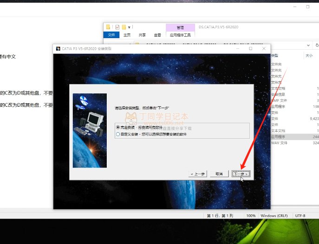Open the 文件 tab in Explorer

[111, 35]
